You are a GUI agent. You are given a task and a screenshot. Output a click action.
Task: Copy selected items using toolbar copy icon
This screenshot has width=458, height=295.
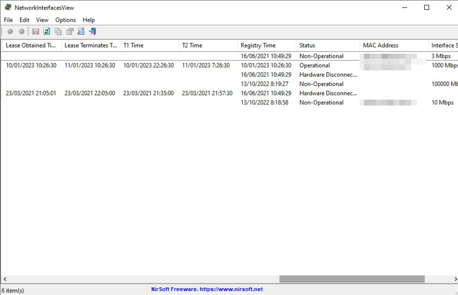click(x=58, y=32)
